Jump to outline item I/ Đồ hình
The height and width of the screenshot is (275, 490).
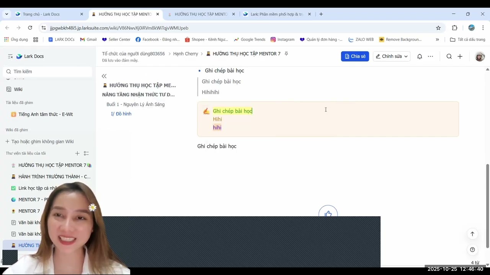coord(121,114)
